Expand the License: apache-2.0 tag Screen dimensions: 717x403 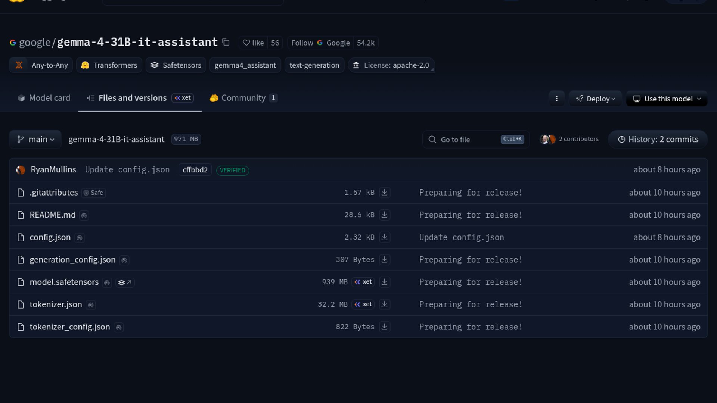tap(391, 65)
